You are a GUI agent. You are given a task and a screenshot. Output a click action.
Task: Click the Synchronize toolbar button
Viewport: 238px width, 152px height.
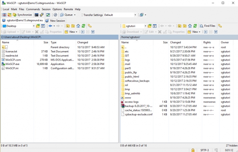22,15
